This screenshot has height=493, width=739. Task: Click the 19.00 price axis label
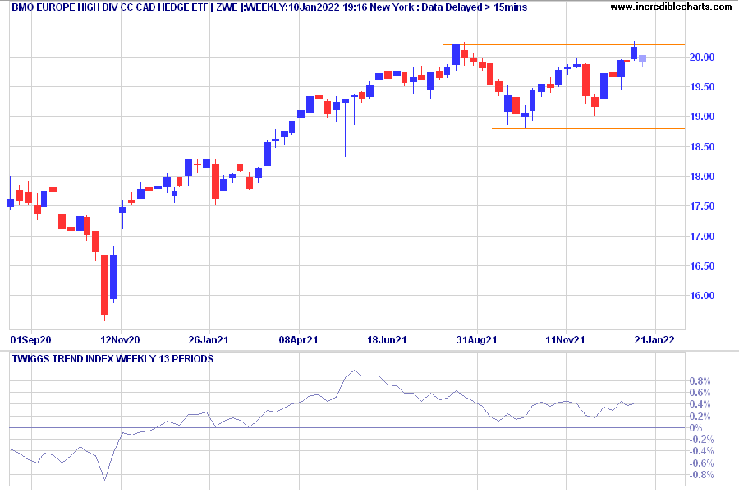(x=702, y=117)
